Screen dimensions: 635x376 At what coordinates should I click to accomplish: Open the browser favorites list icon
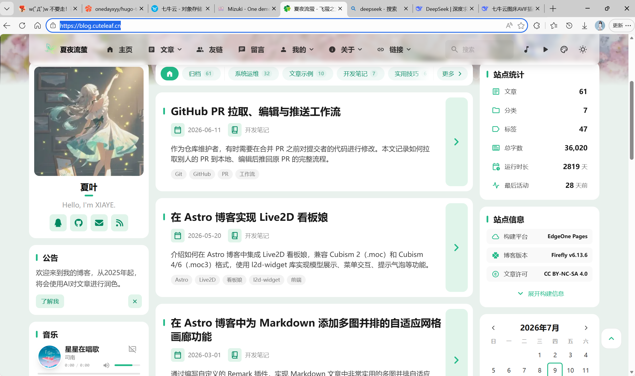(x=554, y=26)
